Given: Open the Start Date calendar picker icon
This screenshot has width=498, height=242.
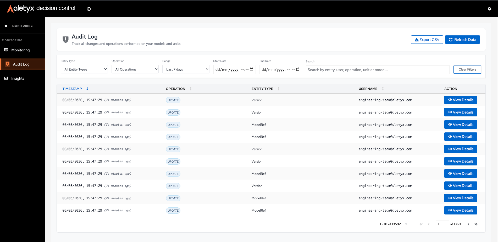Looking at the screenshot, I should tap(252, 69).
